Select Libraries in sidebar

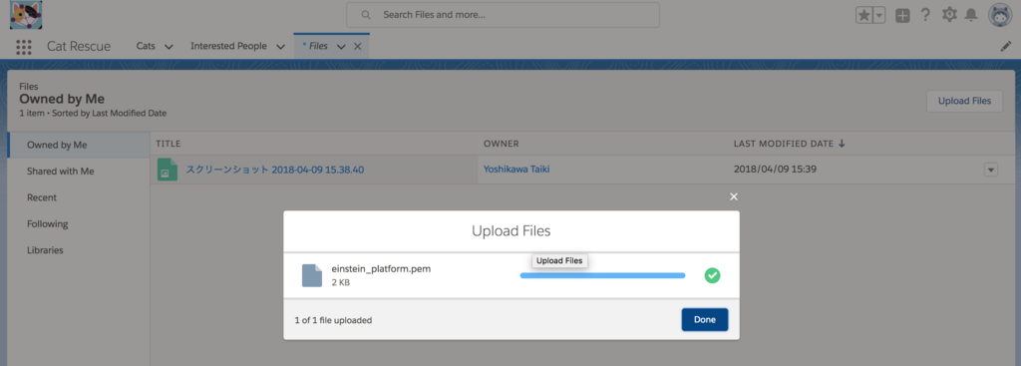pyautogui.click(x=79, y=250)
